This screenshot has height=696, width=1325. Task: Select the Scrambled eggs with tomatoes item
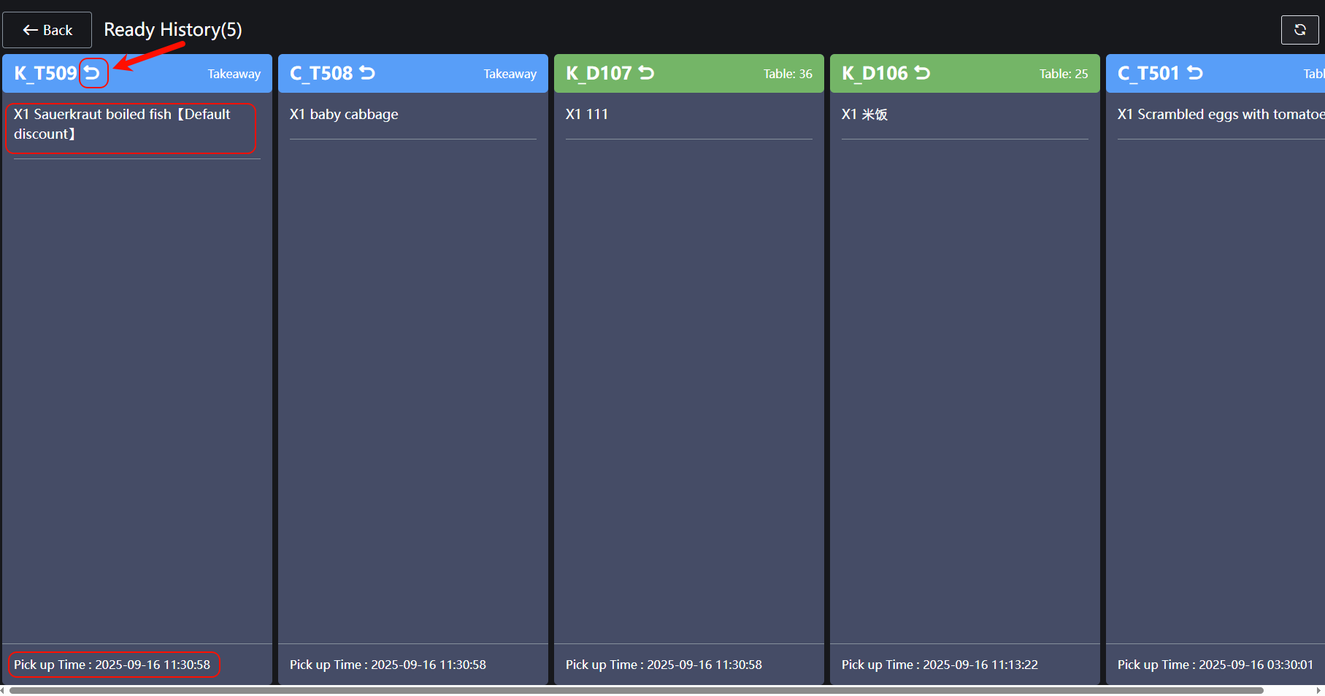click(1219, 115)
